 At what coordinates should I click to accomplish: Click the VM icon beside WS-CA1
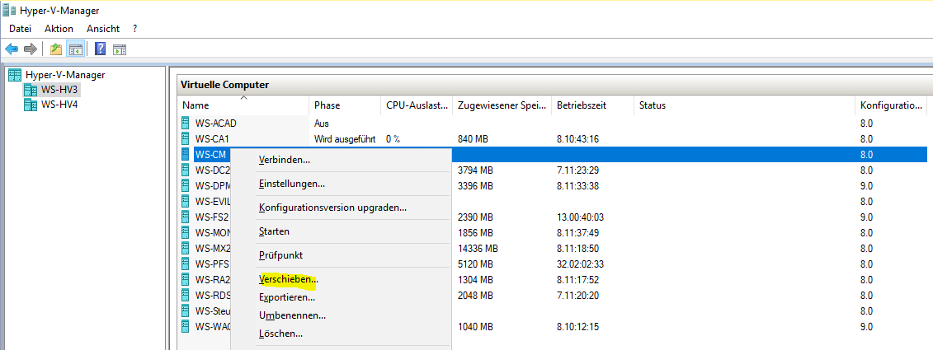click(x=186, y=139)
